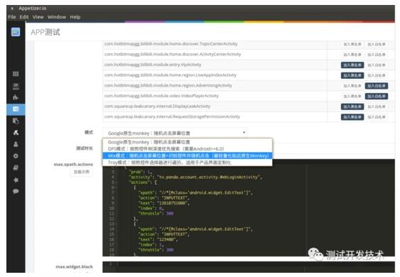
Task: Click the Appetizer logo icon atop the sidebar
Action: pos(16,32)
